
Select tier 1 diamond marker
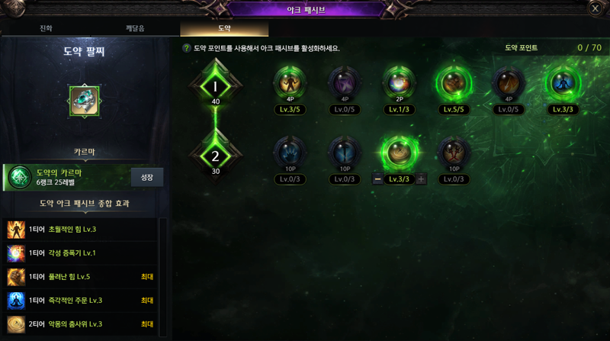(x=215, y=86)
